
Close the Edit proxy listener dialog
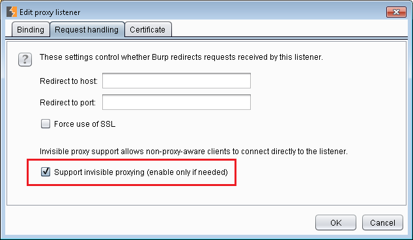[x=396, y=12]
